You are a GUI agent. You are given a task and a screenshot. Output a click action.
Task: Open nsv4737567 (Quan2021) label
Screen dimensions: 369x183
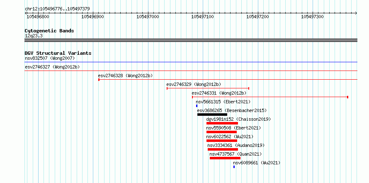click(235, 154)
